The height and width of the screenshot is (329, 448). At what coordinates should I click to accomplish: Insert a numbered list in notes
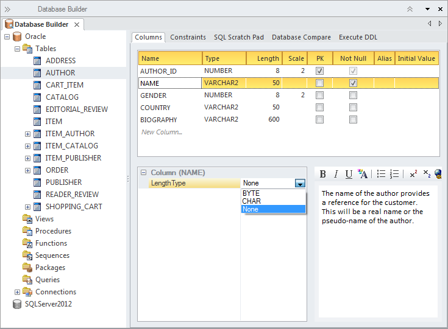click(x=394, y=174)
